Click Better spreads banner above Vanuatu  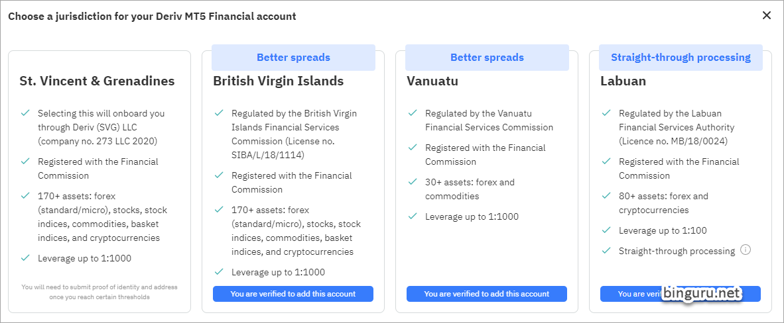coord(487,58)
